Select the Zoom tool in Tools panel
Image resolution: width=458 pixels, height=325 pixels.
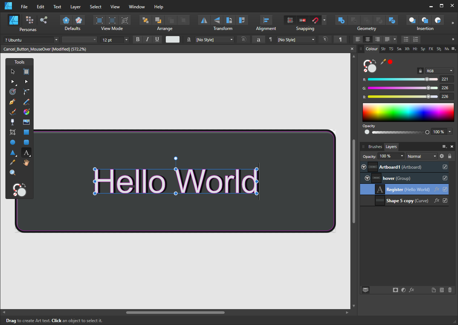coord(13,173)
